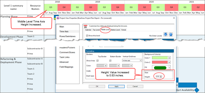Open Comment Boxes settings page
205x93 pixels.
pyautogui.click(x=67, y=52)
